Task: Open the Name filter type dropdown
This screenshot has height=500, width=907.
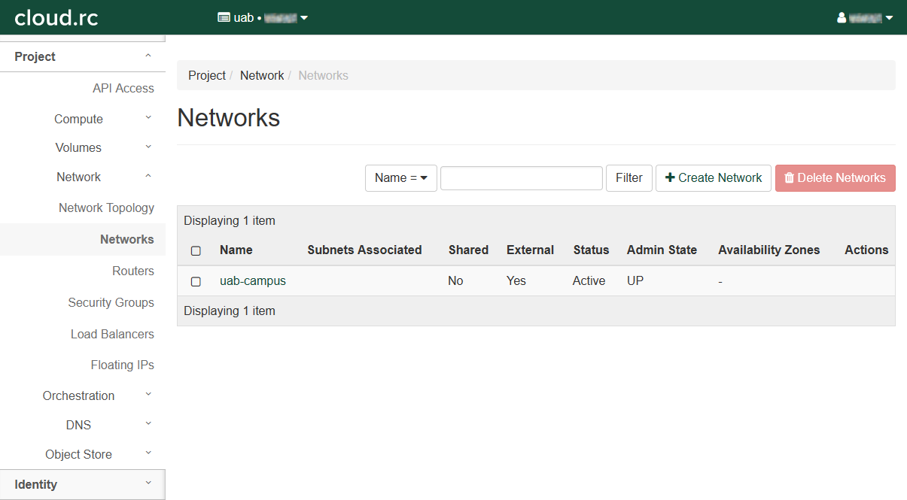Action: [x=400, y=178]
